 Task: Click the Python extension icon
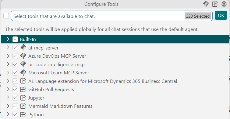[23, 114]
